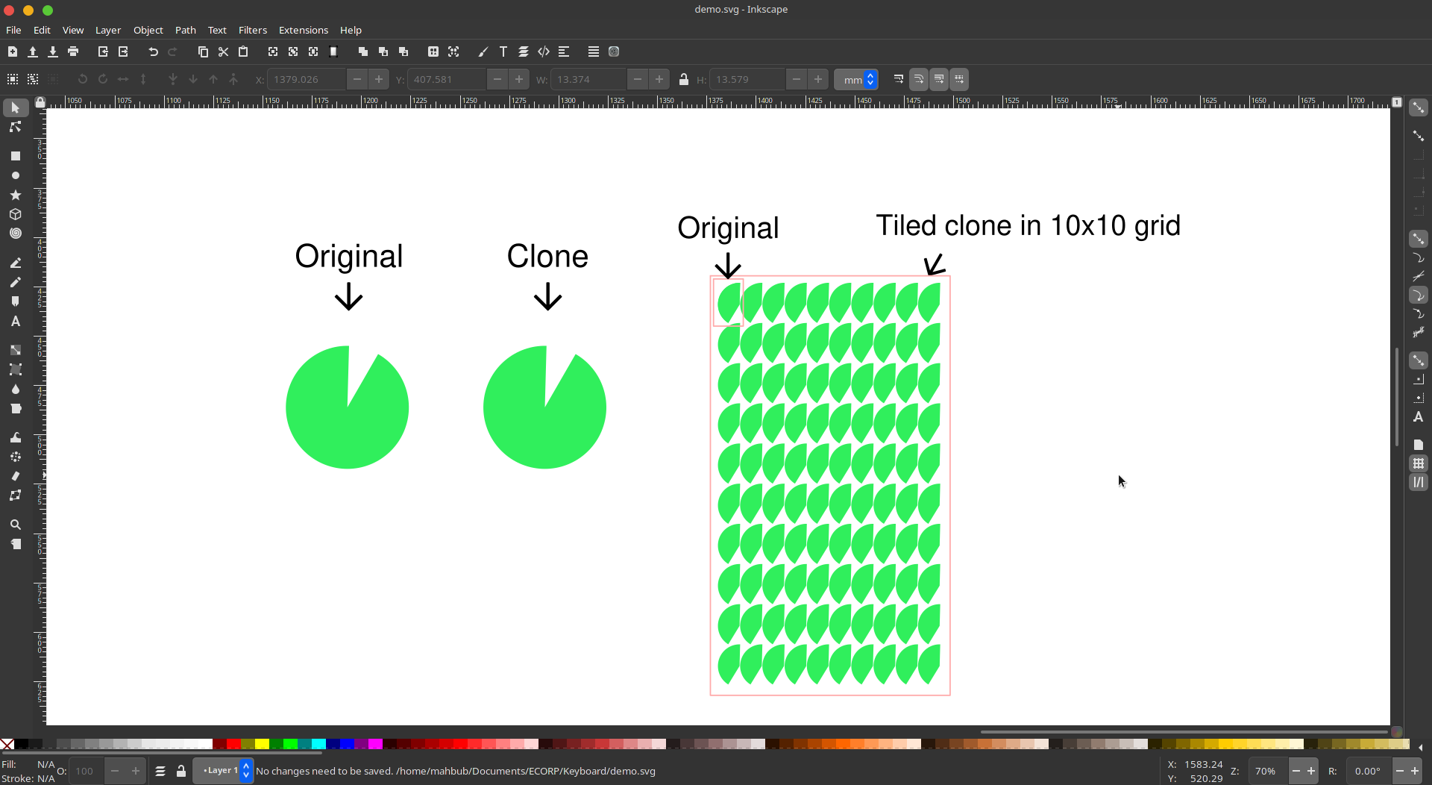Open the Extensions menu
The height and width of the screenshot is (785, 1432).
(303, 30)
